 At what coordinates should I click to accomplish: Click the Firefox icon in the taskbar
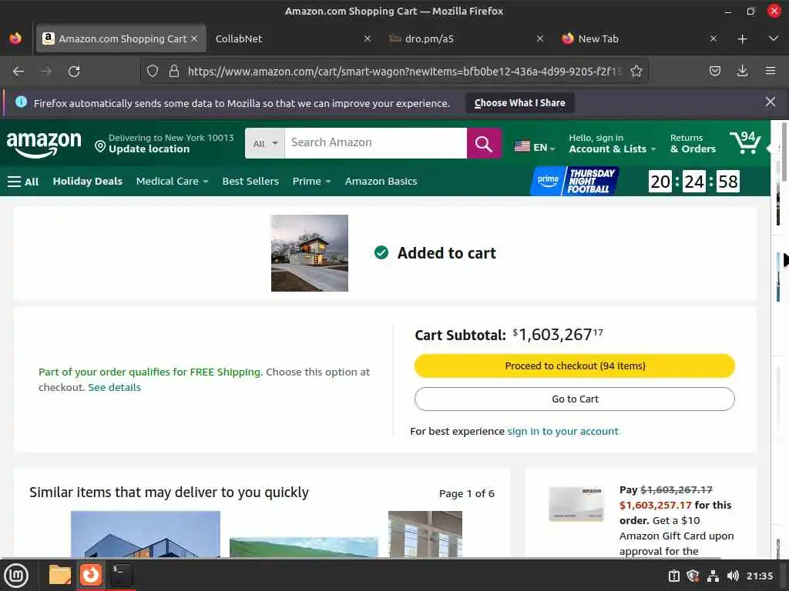[91, 574]
